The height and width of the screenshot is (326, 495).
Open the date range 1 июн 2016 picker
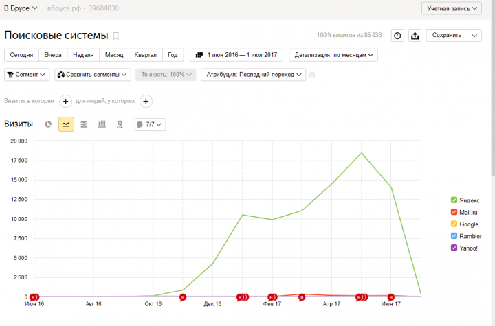coord(236,55)
